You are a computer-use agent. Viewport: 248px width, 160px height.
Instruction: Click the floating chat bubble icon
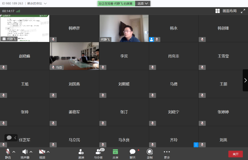[x=9, y=138]
